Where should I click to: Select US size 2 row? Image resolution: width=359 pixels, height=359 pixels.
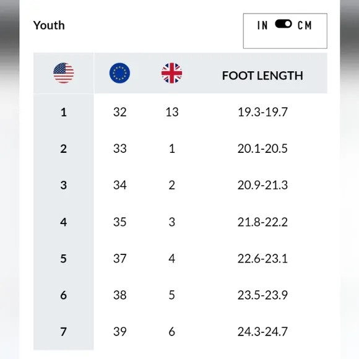180,149
